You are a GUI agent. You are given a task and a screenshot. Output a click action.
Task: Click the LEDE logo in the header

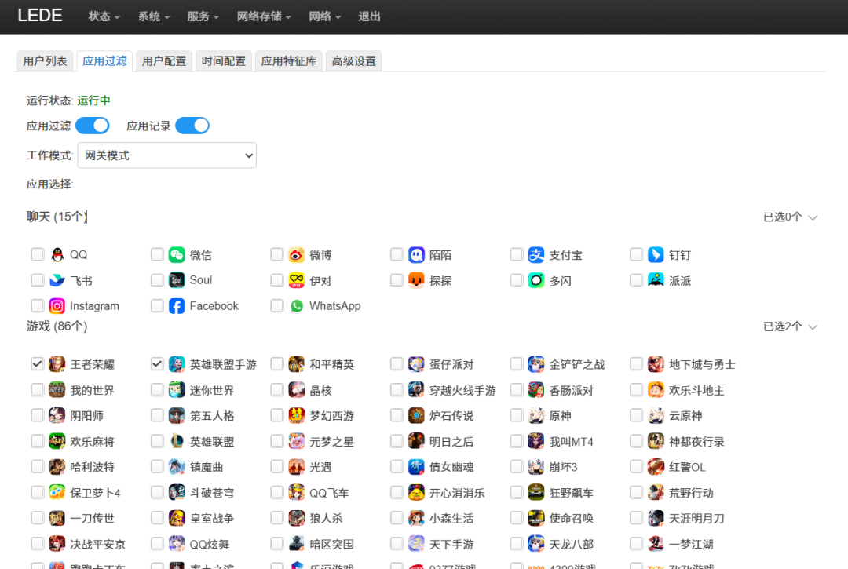(40, 16)
